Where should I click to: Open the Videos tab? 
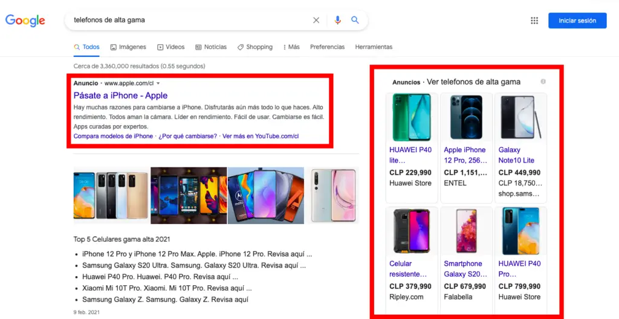coord(171,47)
